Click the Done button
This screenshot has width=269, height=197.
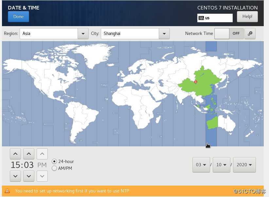tap(18, 17)
